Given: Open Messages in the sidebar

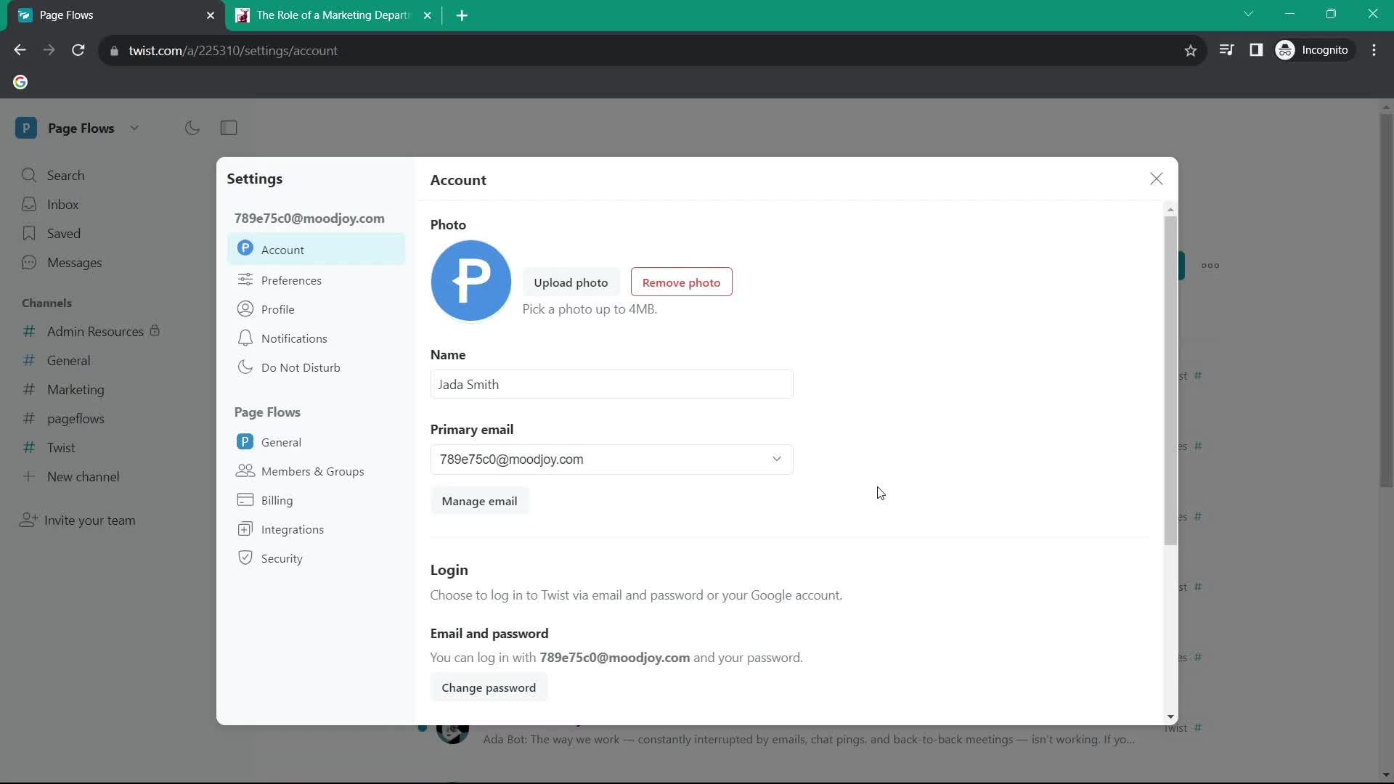Looking at the screenshot, I should [62, 262].
